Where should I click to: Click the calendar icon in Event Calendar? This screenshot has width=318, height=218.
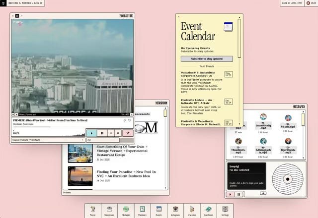click(x=228, y=27)
